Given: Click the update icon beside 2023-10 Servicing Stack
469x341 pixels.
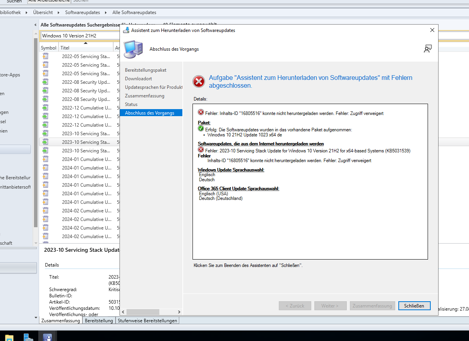Looking at the screenshot, I should coord(45,142).
